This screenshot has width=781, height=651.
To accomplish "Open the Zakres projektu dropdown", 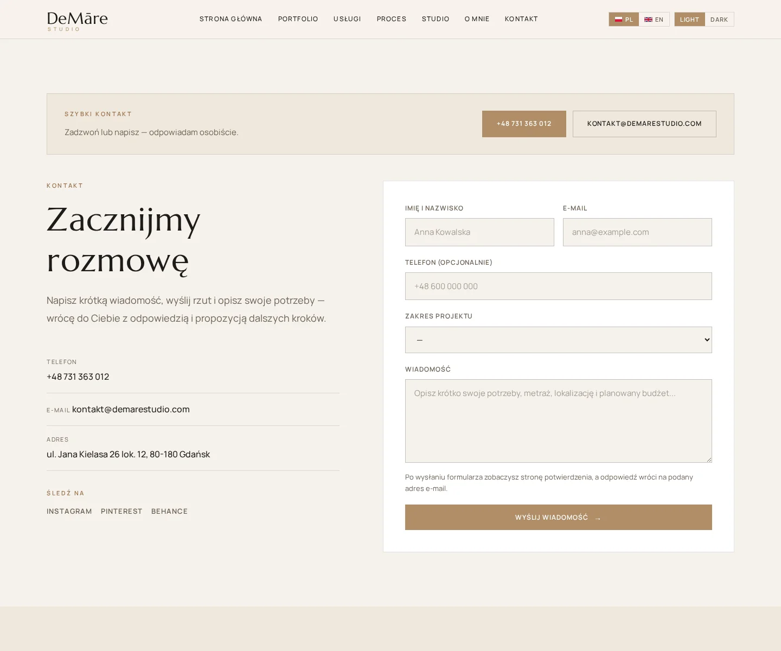I will coord(558,340).
